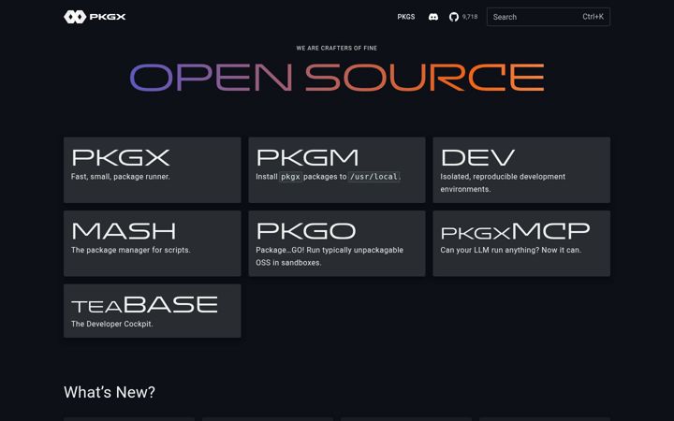Click the 'We are crafters of fine' tagline
This screenshot has width=674, height=421.
click(x=337, y=48)
